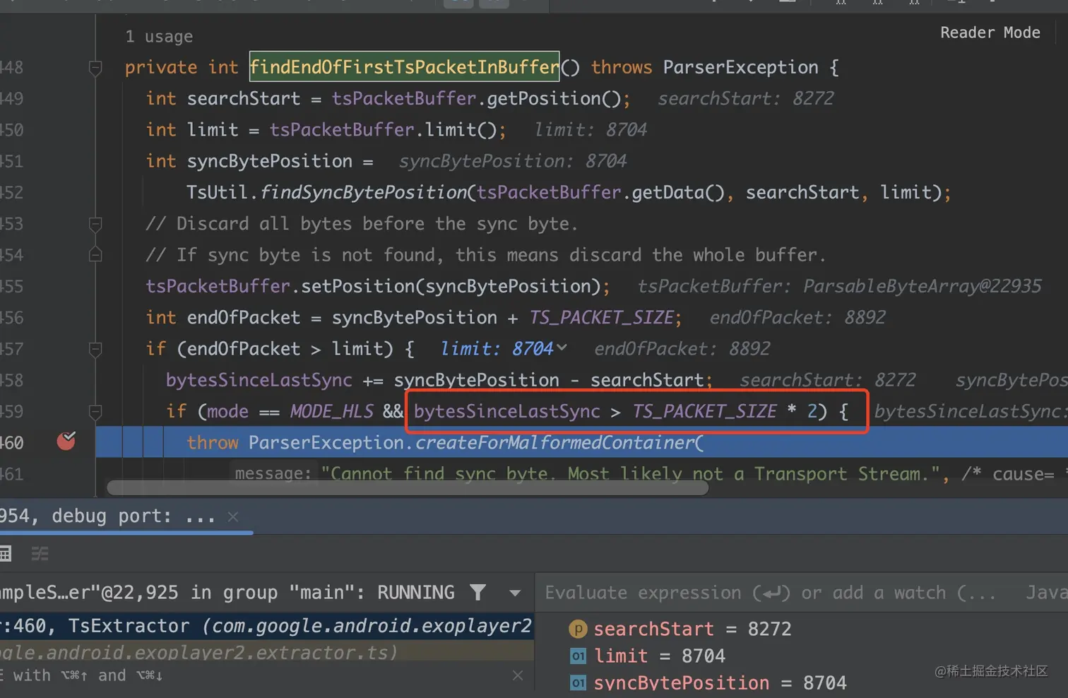The height and width of the screenshot is (698, 1068).
Task: Collapse the if block at line 457
Action: coord(95,349)
